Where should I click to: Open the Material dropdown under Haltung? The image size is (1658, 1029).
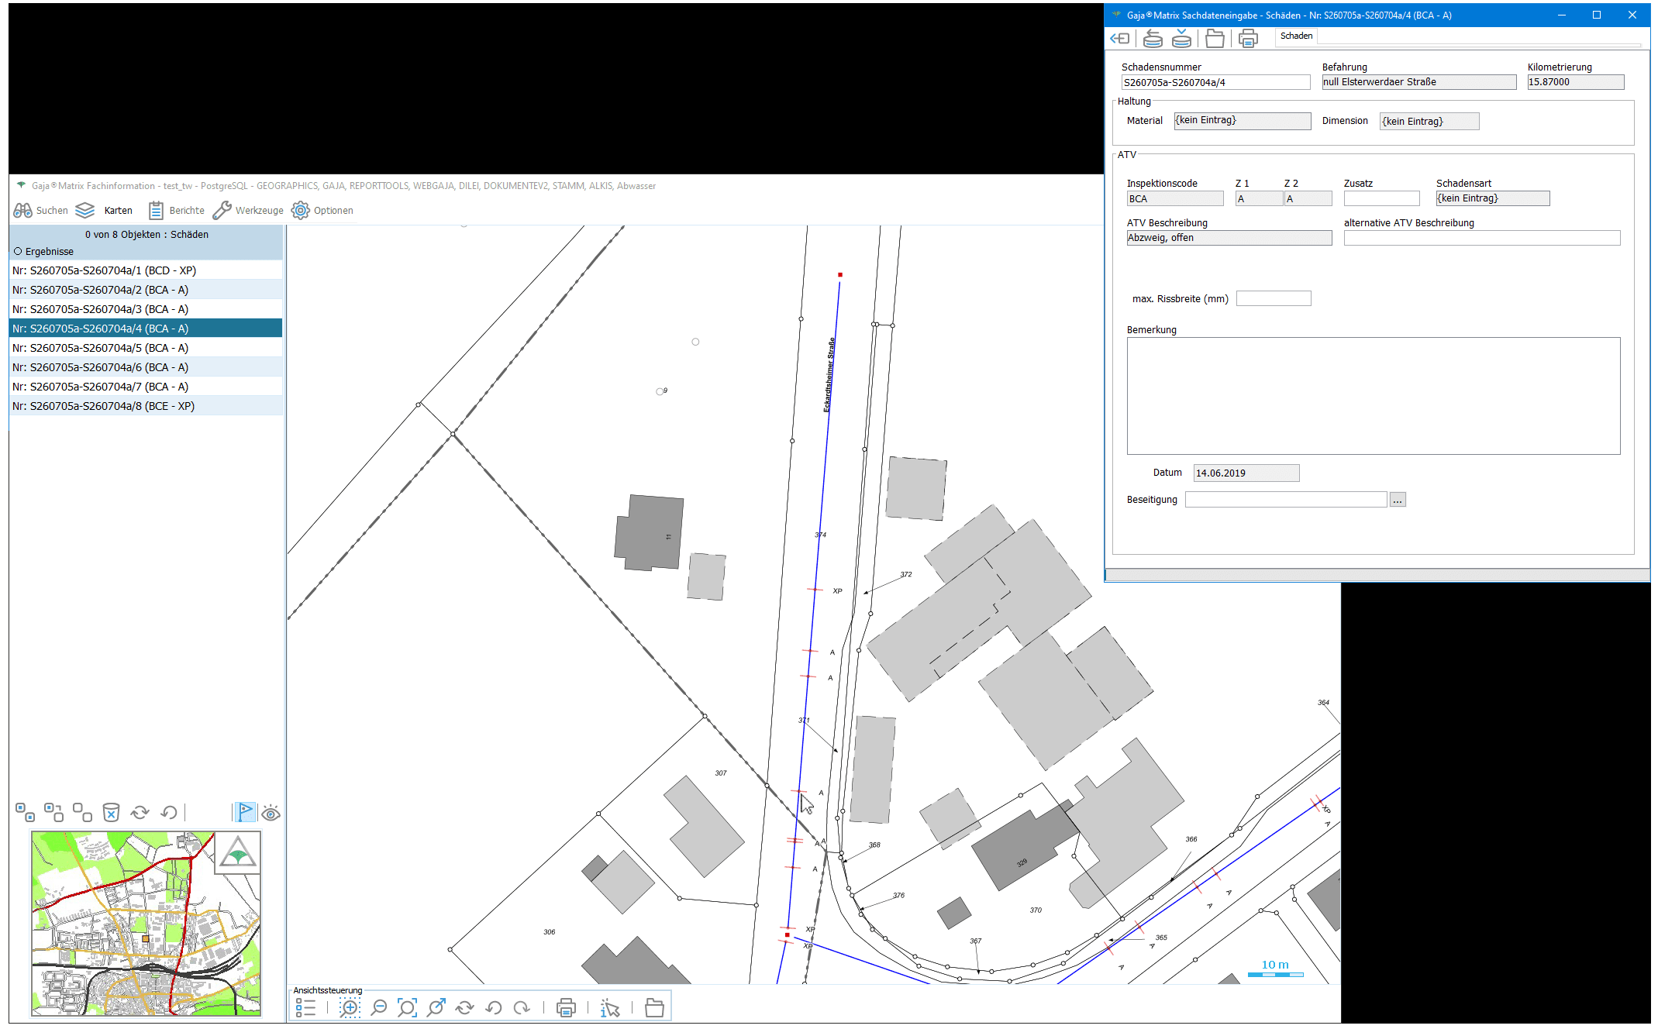(1242, 121)
